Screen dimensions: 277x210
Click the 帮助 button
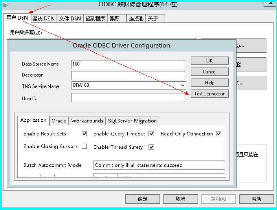(x=256, y=199)
